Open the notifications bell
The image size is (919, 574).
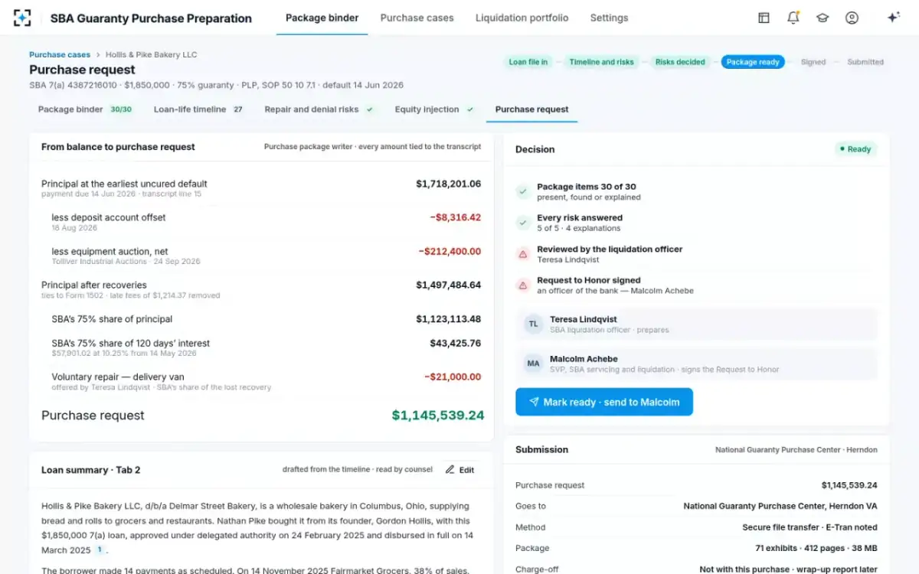click(x=793, y=18)
